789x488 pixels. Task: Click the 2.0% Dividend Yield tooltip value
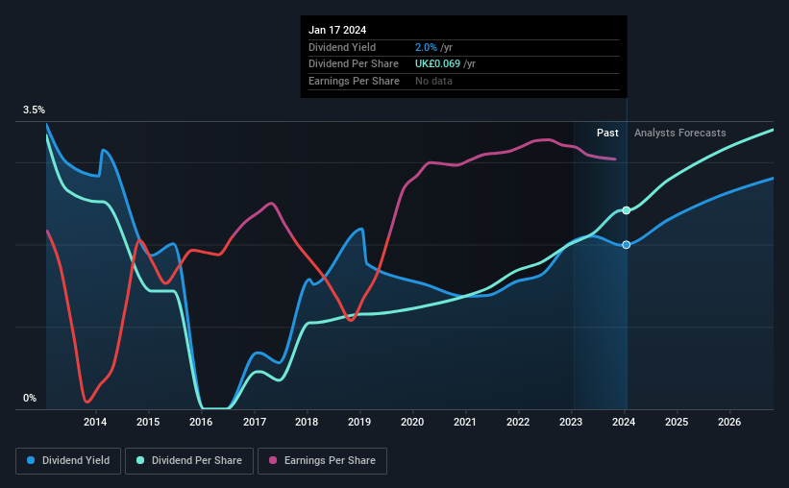click(x=426, y=47)
